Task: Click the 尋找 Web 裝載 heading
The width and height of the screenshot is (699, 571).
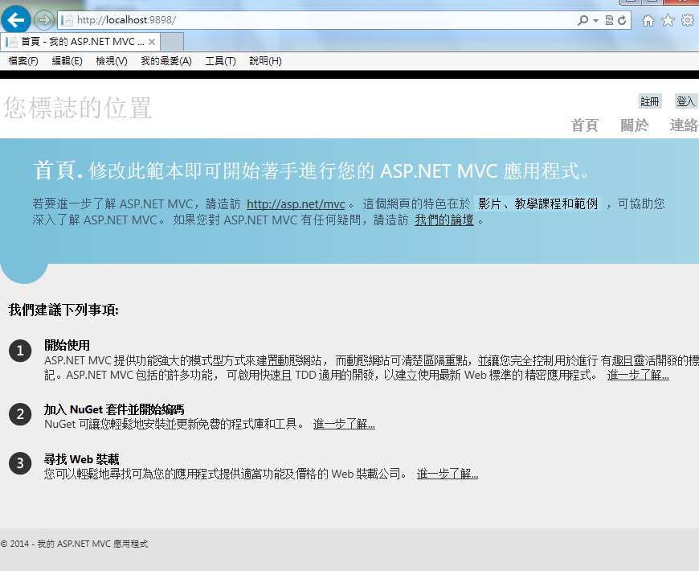Action: (x=82, y=459)
